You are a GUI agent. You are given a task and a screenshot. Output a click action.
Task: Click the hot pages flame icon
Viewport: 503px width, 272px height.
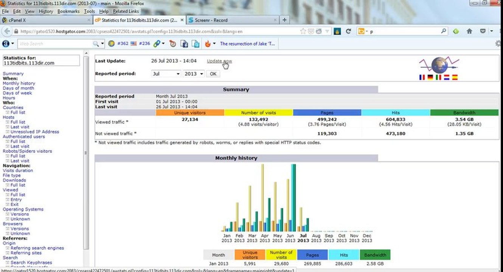click(x=208, y=43)
